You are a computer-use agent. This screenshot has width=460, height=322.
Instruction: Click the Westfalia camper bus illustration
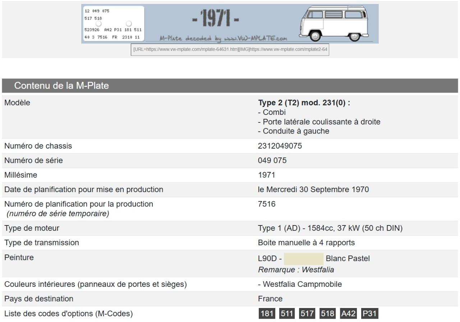(334, 24)
